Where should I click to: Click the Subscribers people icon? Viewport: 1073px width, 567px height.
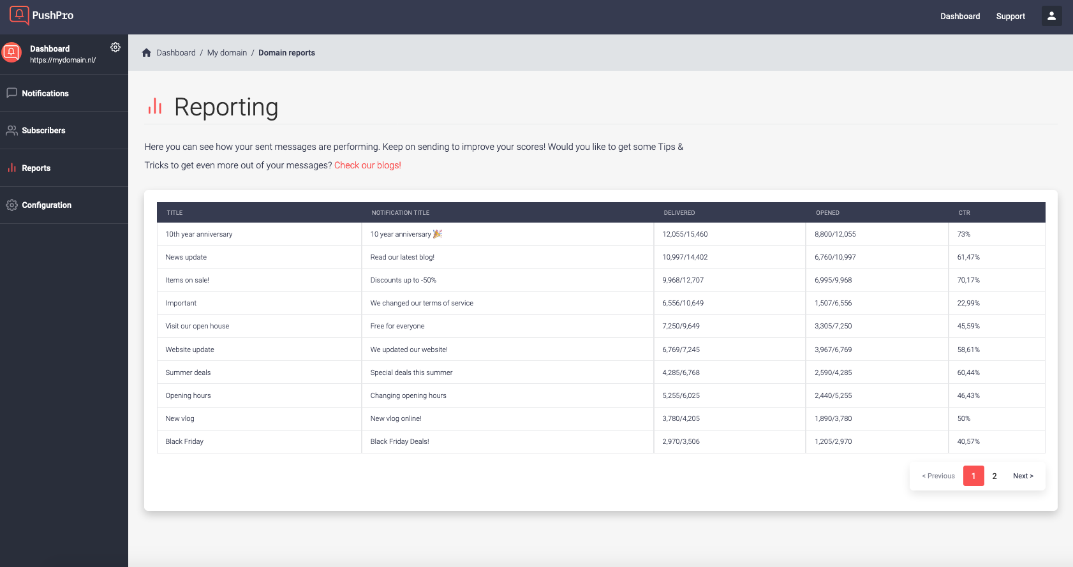pos(11,130)
